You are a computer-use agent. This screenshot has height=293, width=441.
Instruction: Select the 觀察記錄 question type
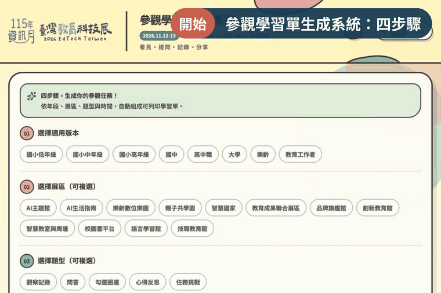tap(38, 282)
